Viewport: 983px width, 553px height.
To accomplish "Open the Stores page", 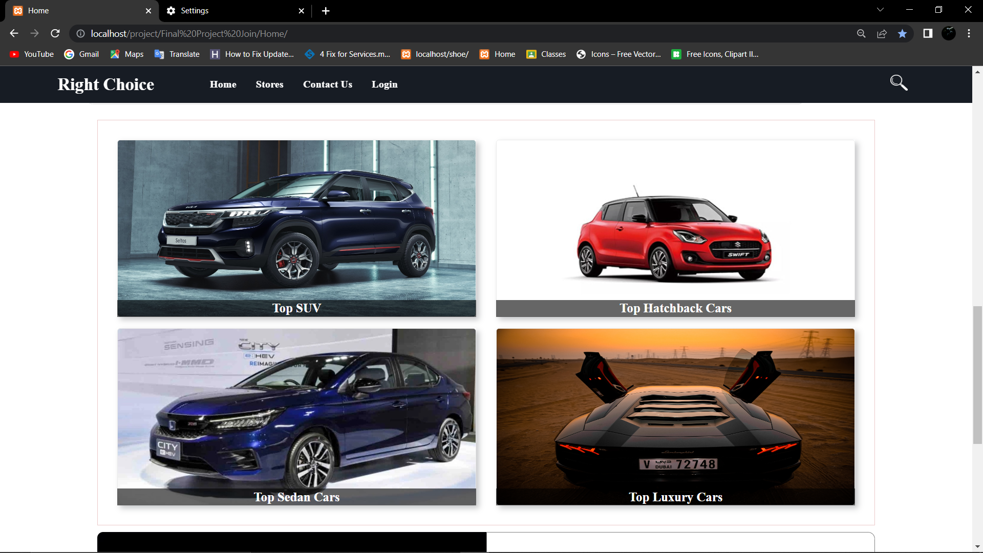I will 269,84.
